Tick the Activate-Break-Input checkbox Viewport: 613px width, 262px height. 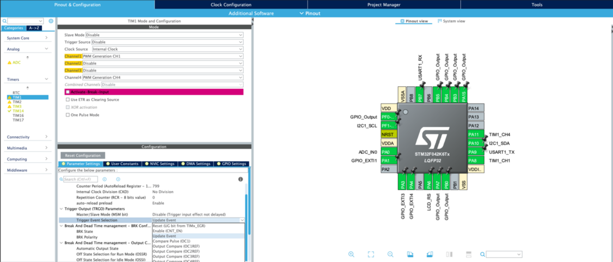[68, 92]
